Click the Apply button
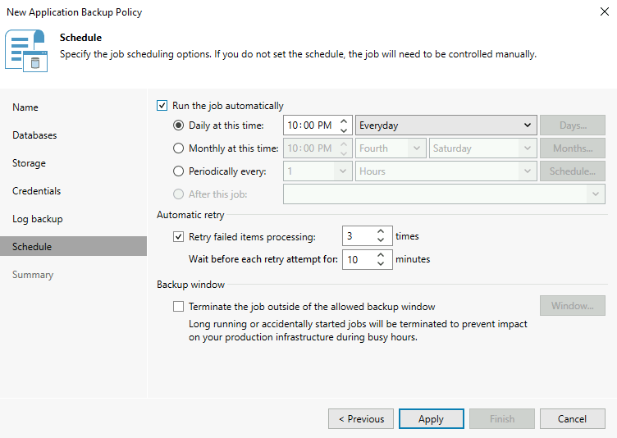Image resolution: width=617 pixels, height=438 pixels. click(431, 419)
